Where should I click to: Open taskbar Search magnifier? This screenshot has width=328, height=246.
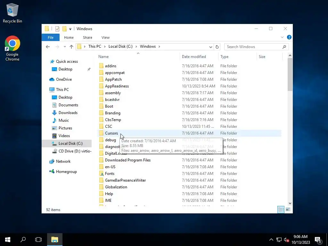tap(23, 240)
